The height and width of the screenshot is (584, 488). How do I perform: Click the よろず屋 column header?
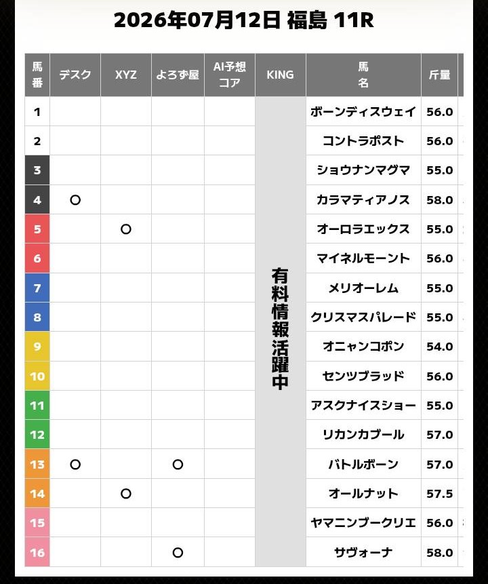[x=178, y=75]
